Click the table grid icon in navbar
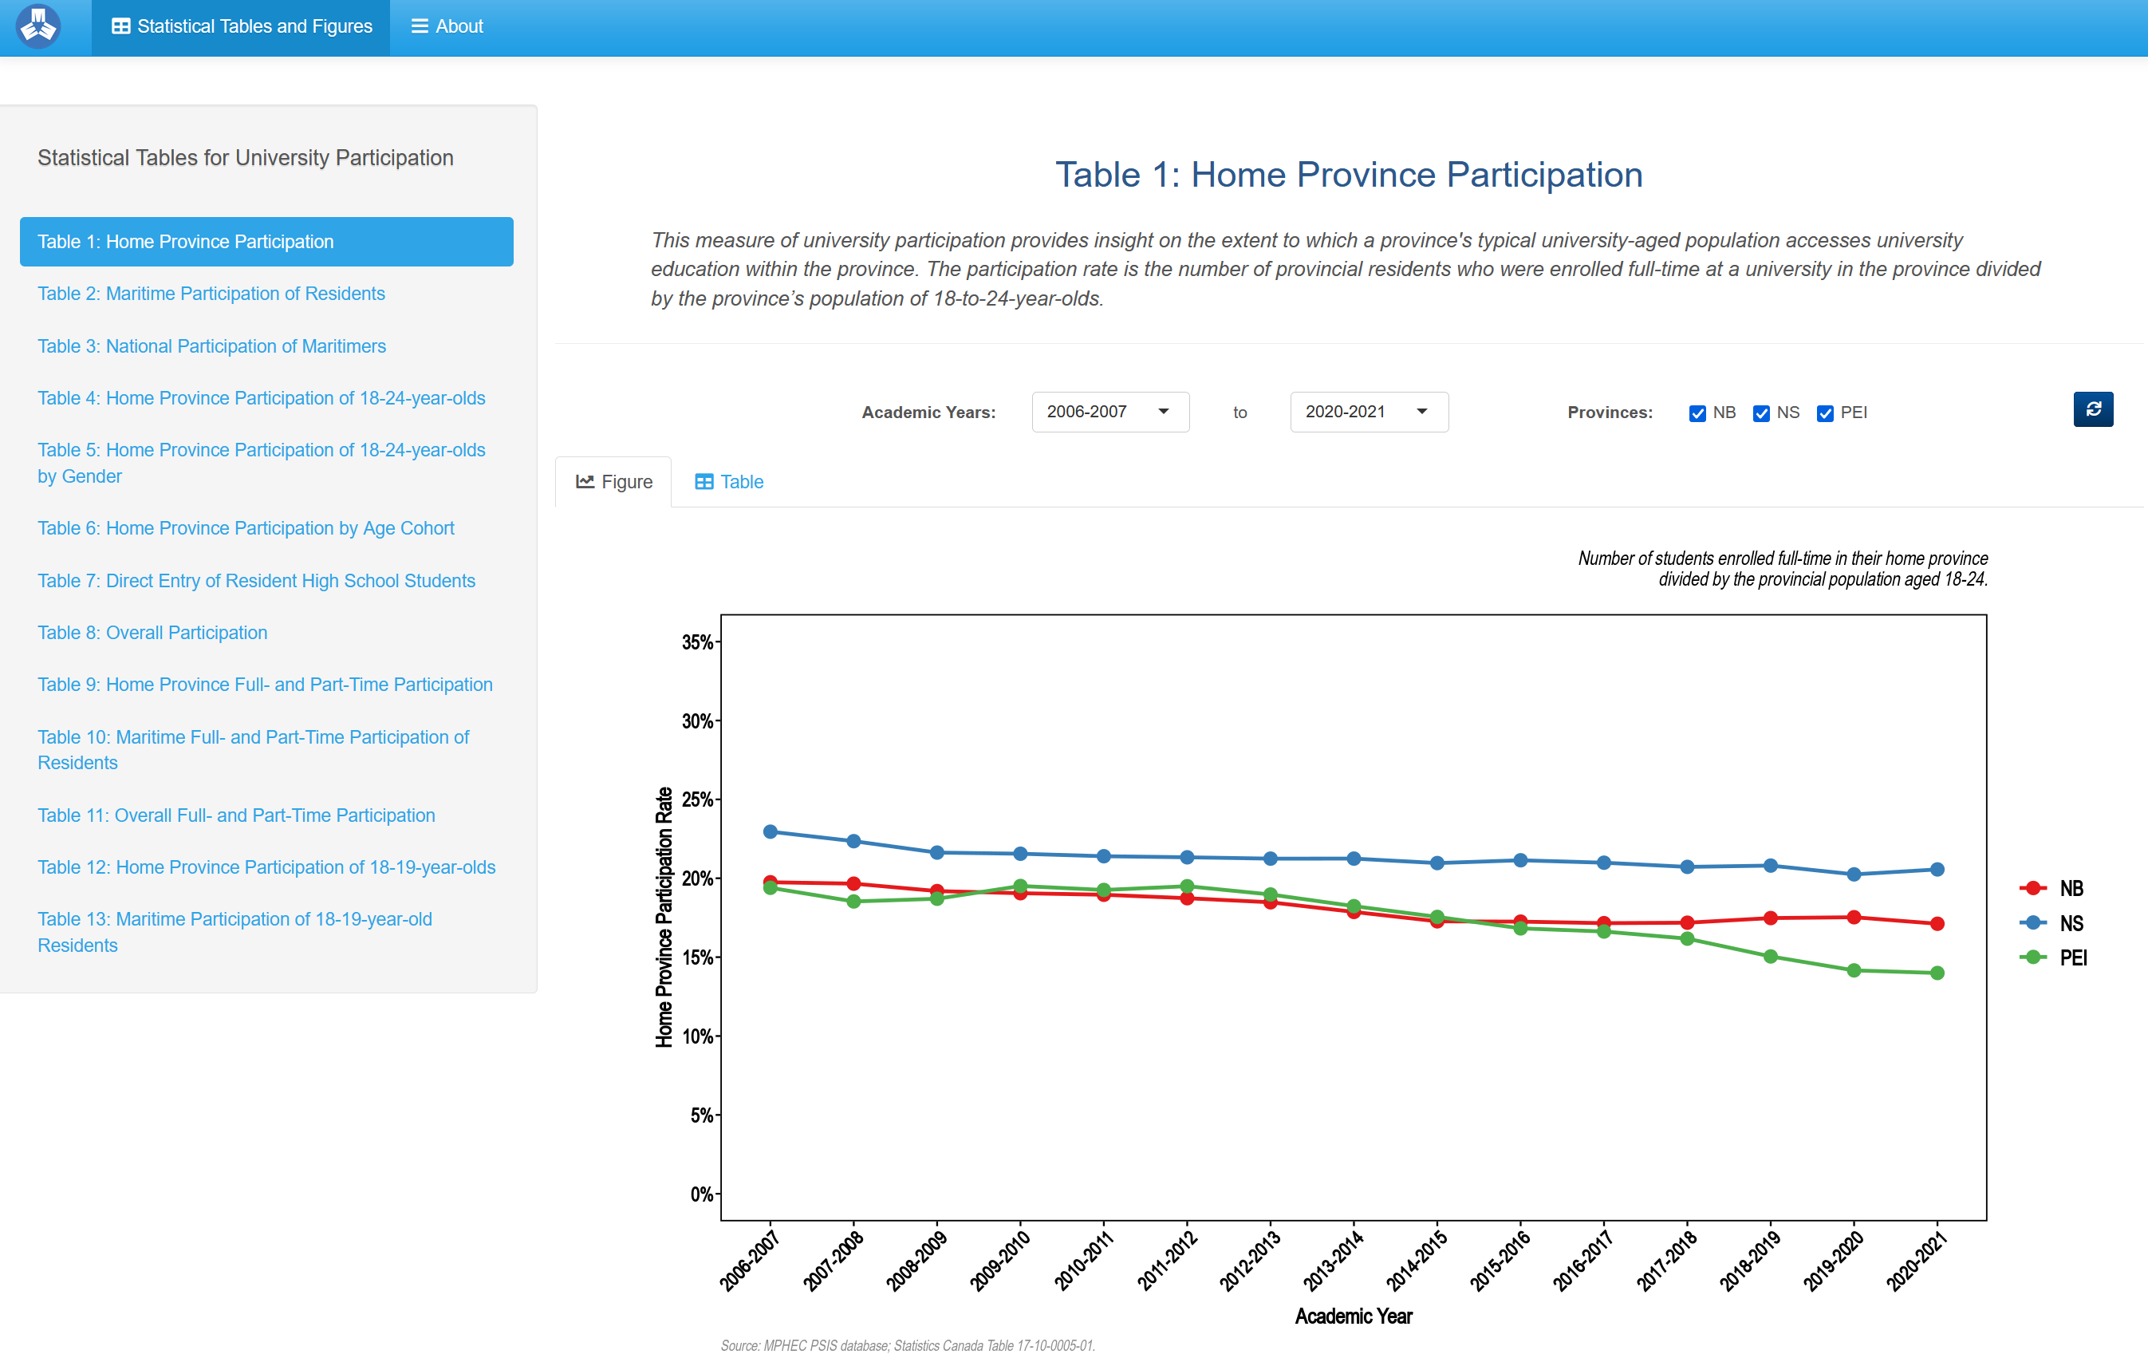This screenshot has width=2148, height=1366. tap(120, 27)
